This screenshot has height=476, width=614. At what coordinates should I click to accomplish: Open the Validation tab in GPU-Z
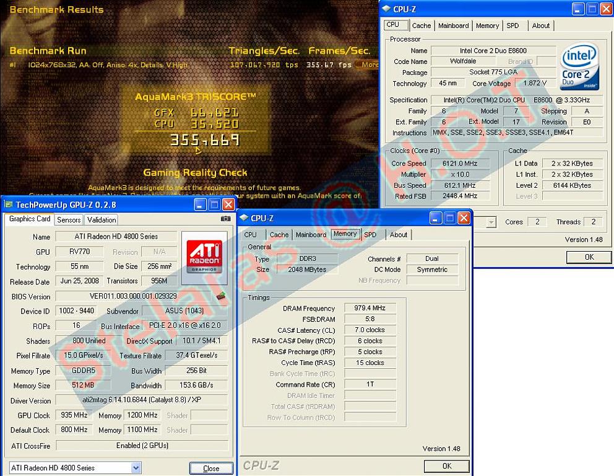(102, 220)
